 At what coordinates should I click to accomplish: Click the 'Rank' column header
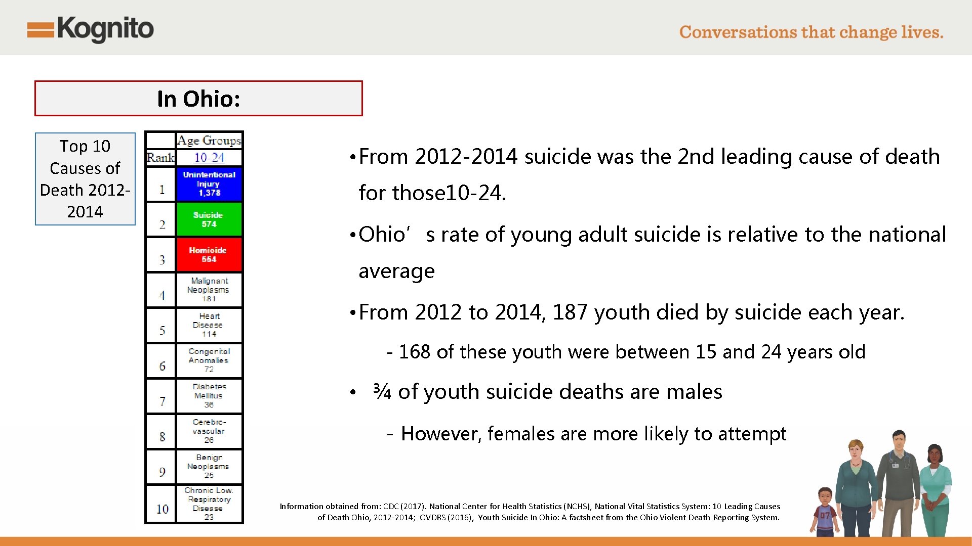pos(160,158)
